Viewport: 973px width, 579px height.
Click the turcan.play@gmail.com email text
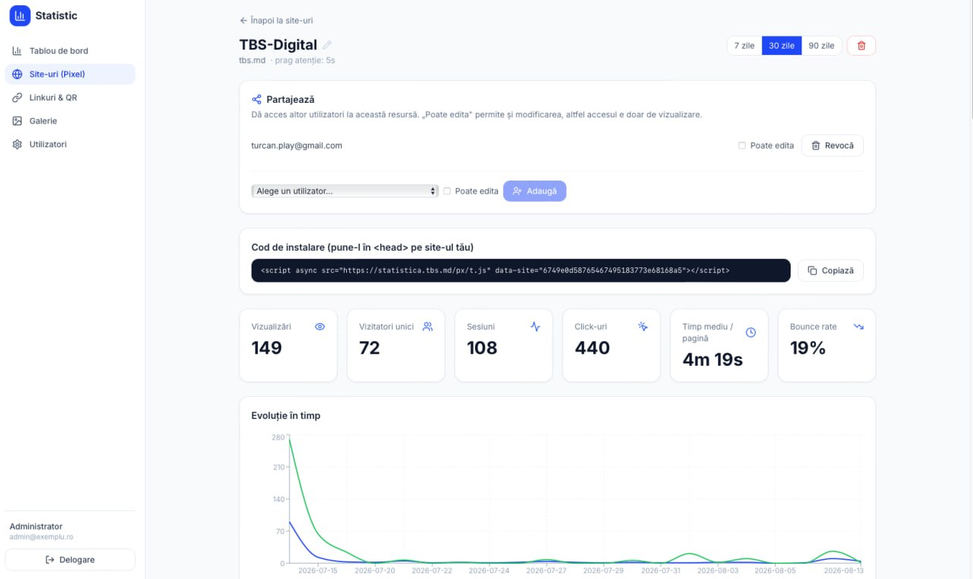coord(297,146)
